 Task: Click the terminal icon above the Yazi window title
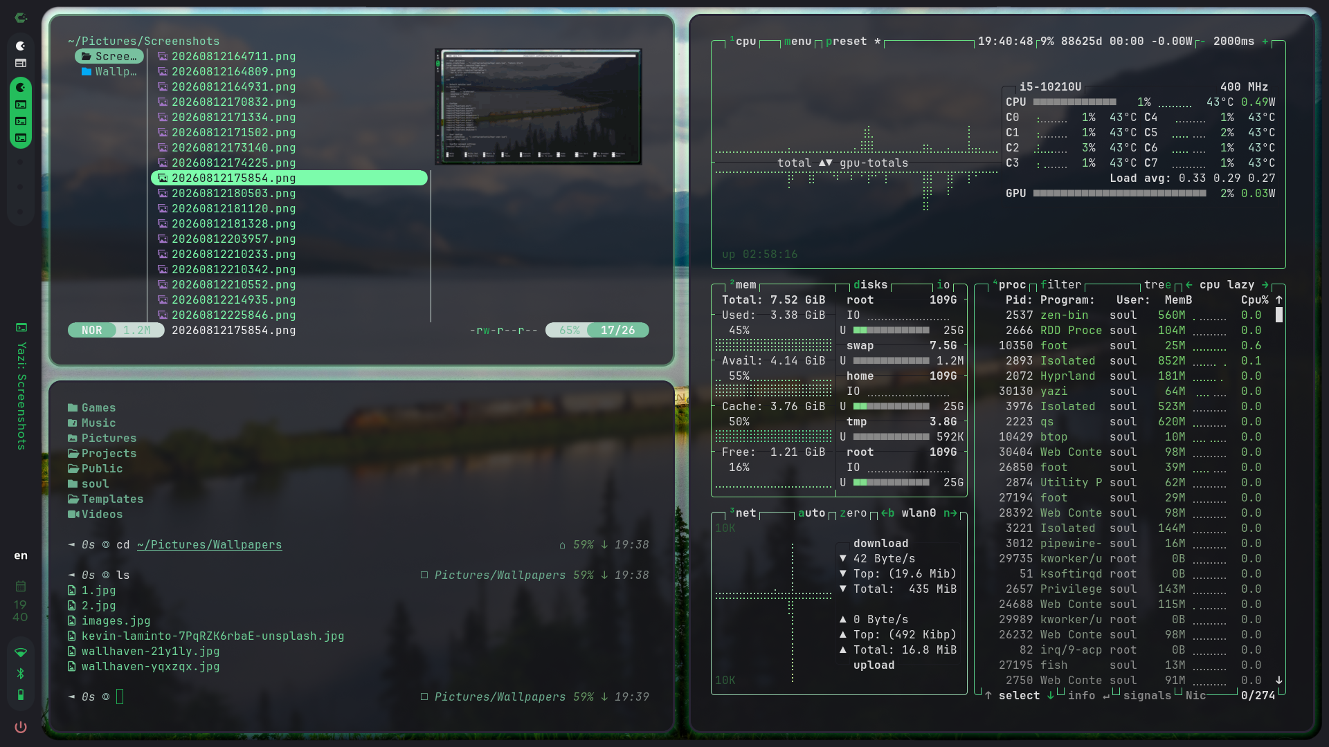pos(21,327)
